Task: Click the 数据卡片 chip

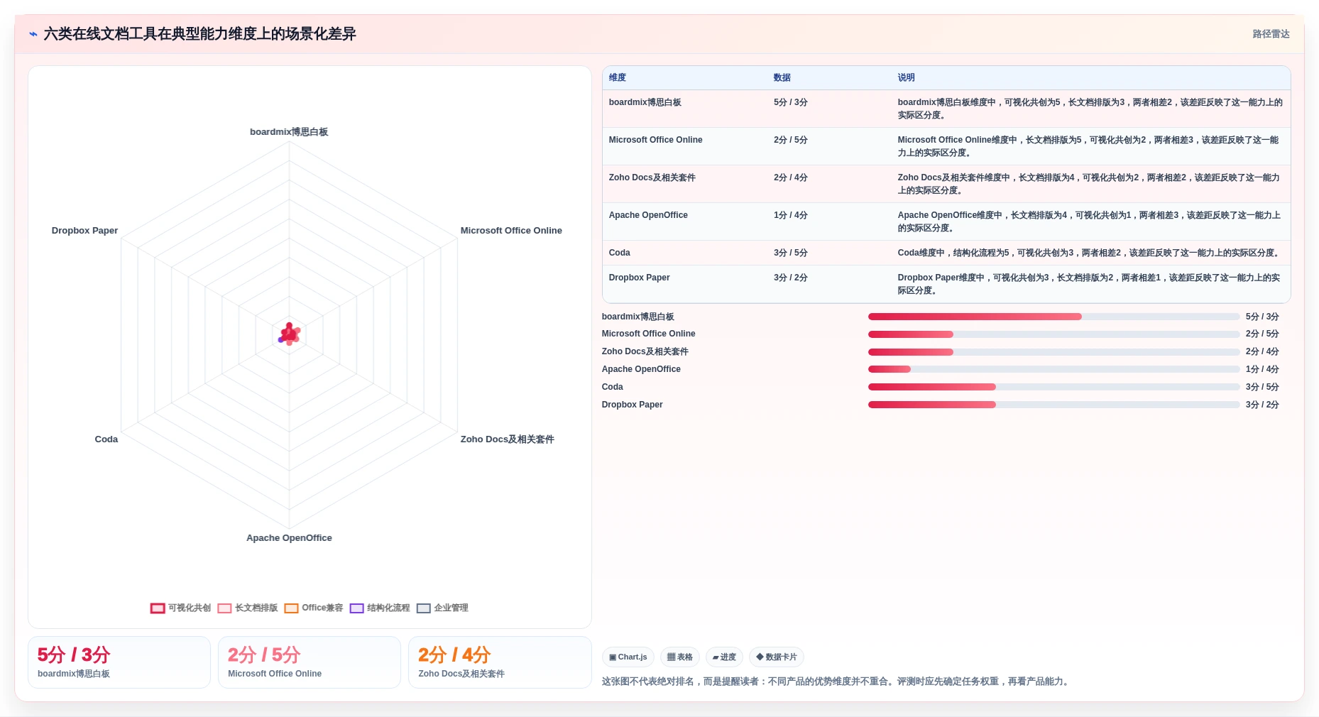Action: 777,657
